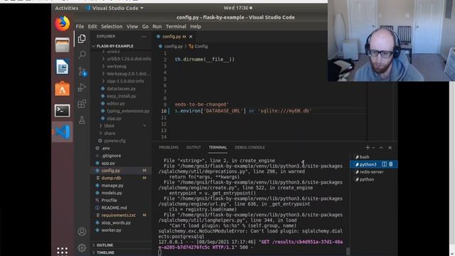The image size is (455, 256).
Task: Open the Terminal menu
Action: tap(176, 26)
